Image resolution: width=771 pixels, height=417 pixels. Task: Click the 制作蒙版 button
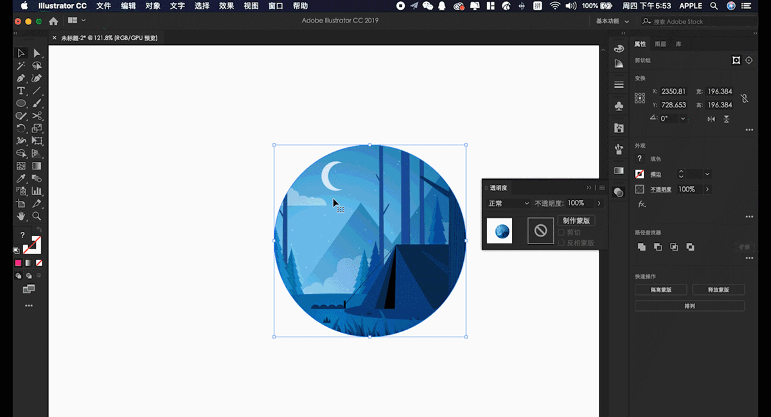[x=576, y=220]
